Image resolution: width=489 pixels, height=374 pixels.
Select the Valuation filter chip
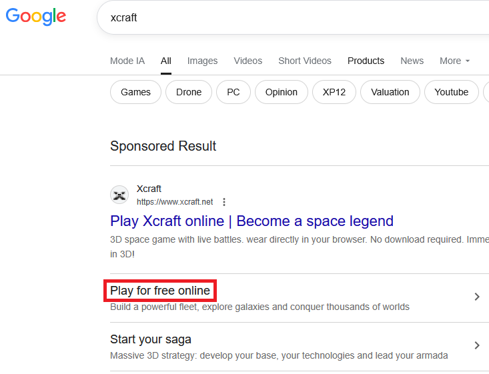[390, 92]
